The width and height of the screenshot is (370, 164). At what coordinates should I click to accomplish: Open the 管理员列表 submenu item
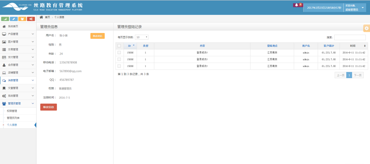coord(13,118)
